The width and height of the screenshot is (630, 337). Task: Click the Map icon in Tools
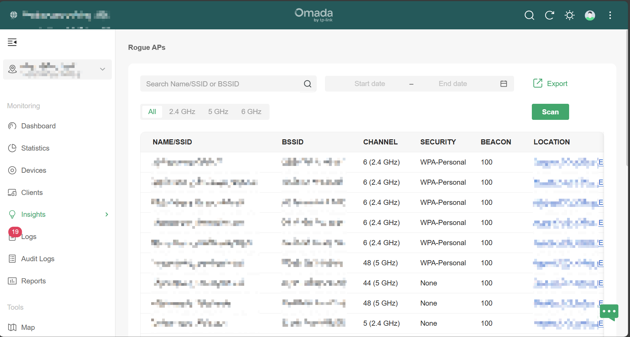tap(12, 327)
